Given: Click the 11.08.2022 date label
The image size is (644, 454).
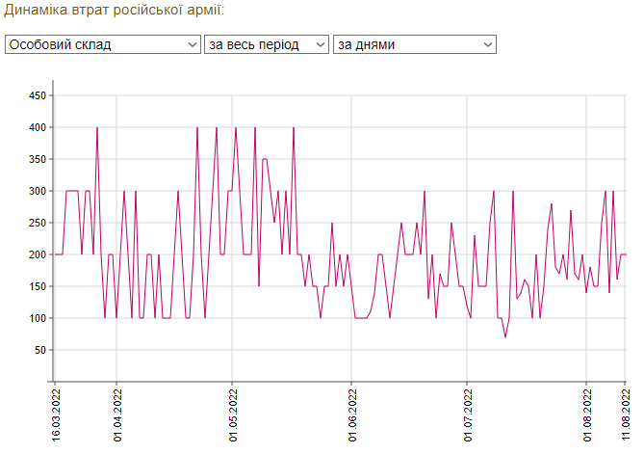Looking at the screenshot, I should pos(627,415).
